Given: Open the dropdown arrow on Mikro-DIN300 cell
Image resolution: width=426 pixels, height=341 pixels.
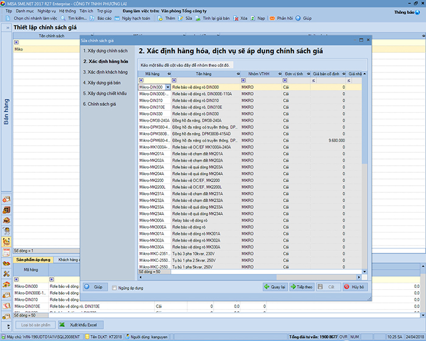Looking at the screenshot, I should [167, 87].
